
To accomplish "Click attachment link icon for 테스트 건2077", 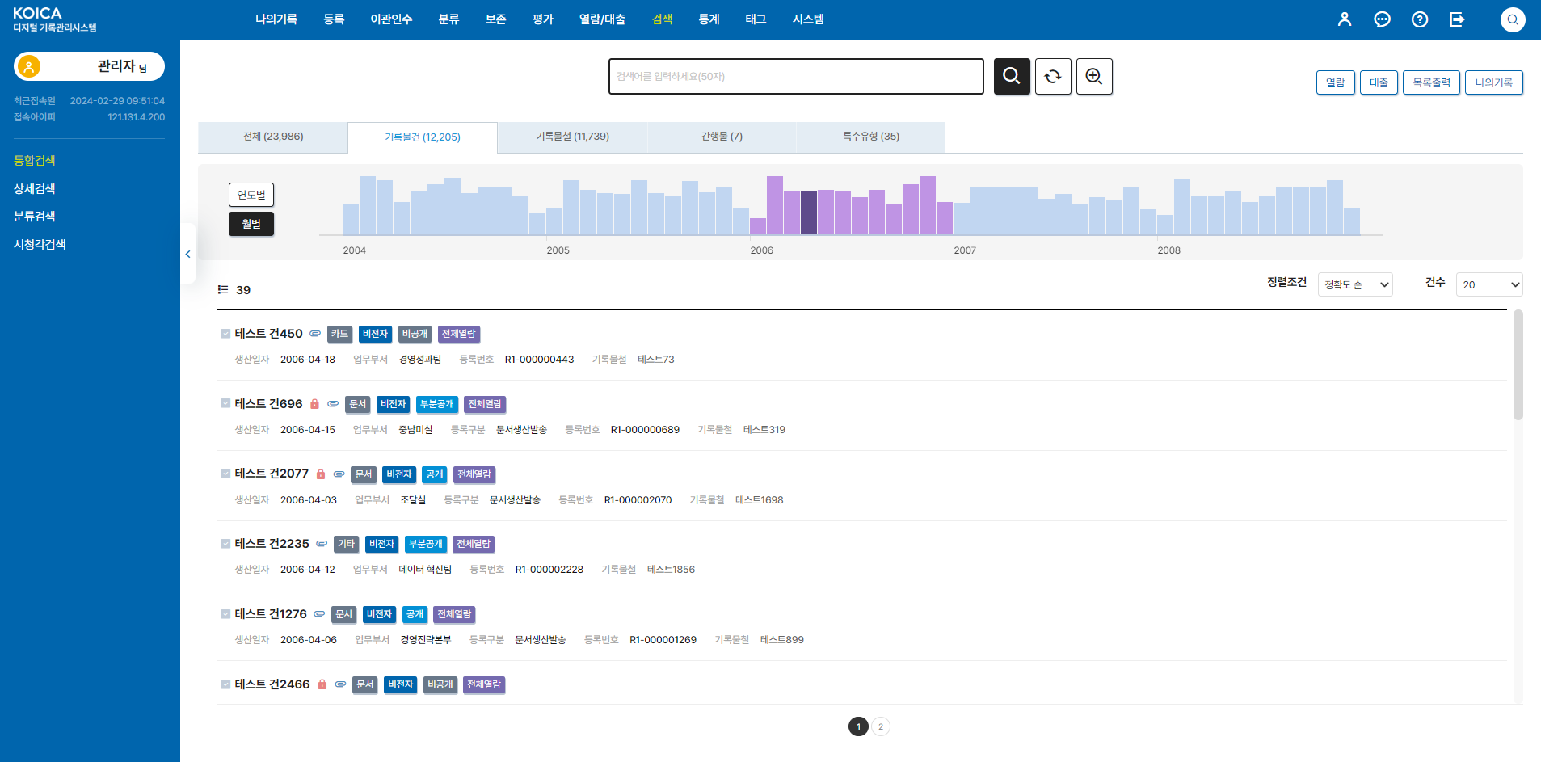I will (x=339, y=474).
